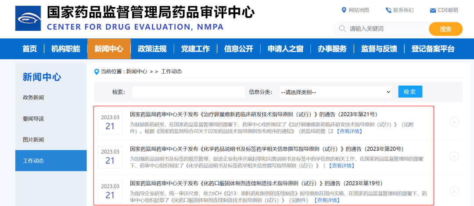Click arrow icon for 2023年第20号 notice
The height and width of the screenshot is (206, 474).
454,157
